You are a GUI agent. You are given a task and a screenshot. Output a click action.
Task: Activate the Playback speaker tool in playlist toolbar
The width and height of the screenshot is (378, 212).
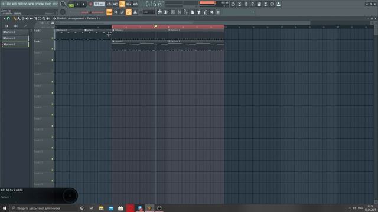48,18
